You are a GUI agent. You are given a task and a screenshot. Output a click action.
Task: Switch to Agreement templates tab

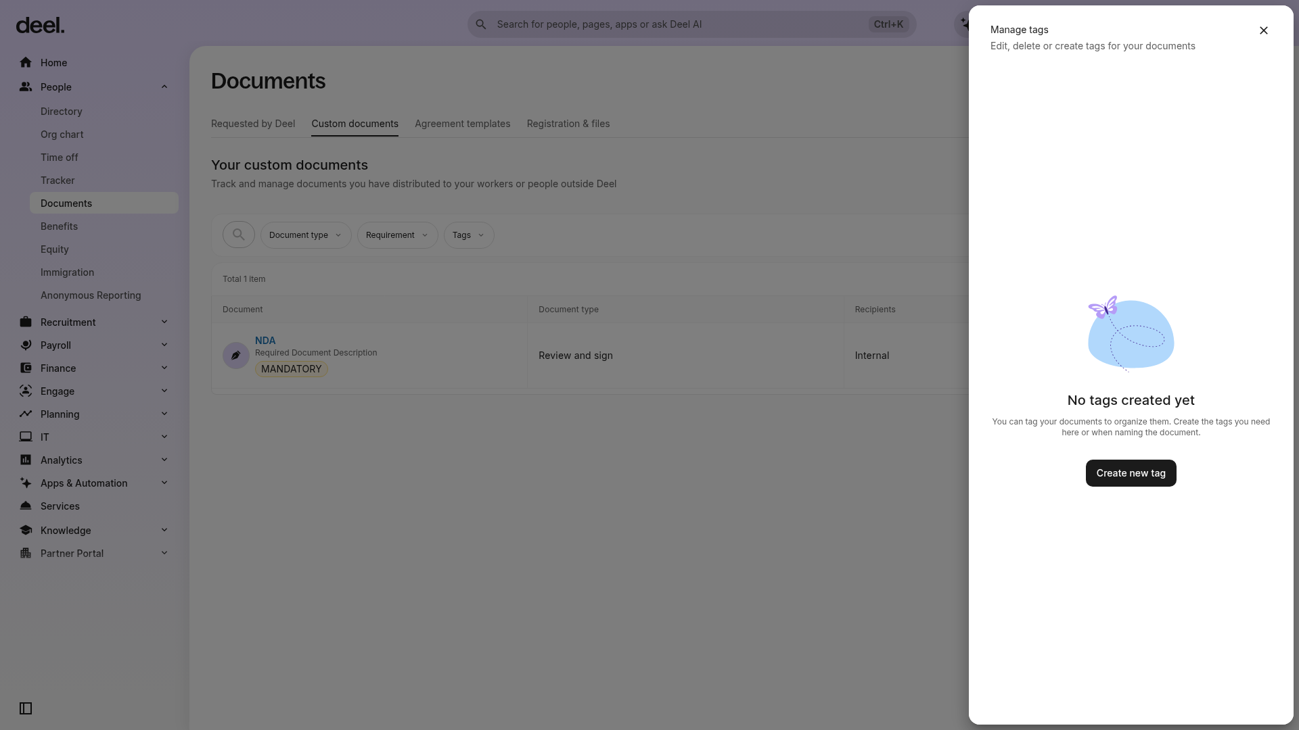click(463, 124)
